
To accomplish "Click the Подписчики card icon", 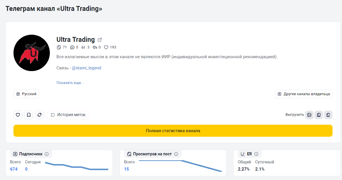I will coord(15,154).
